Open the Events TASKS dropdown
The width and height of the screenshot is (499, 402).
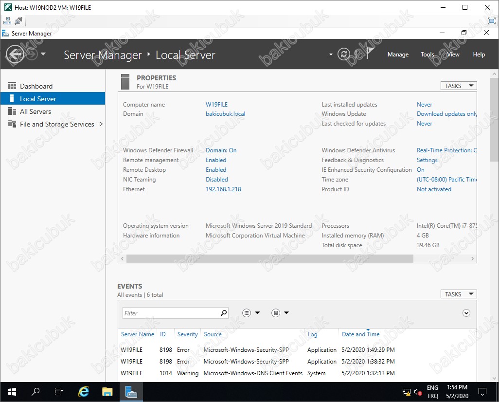[459, 294]
